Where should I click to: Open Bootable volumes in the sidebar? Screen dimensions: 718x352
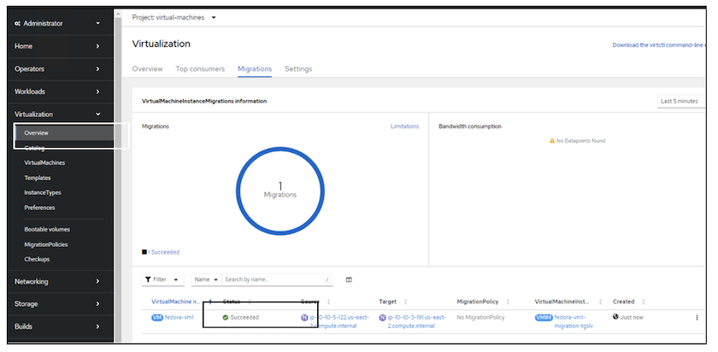tap(47, 229)
